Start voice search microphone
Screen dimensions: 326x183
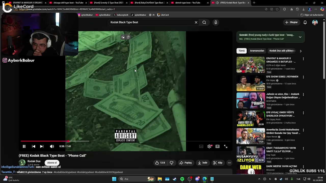pyautogui.click(x=216, y=22)
